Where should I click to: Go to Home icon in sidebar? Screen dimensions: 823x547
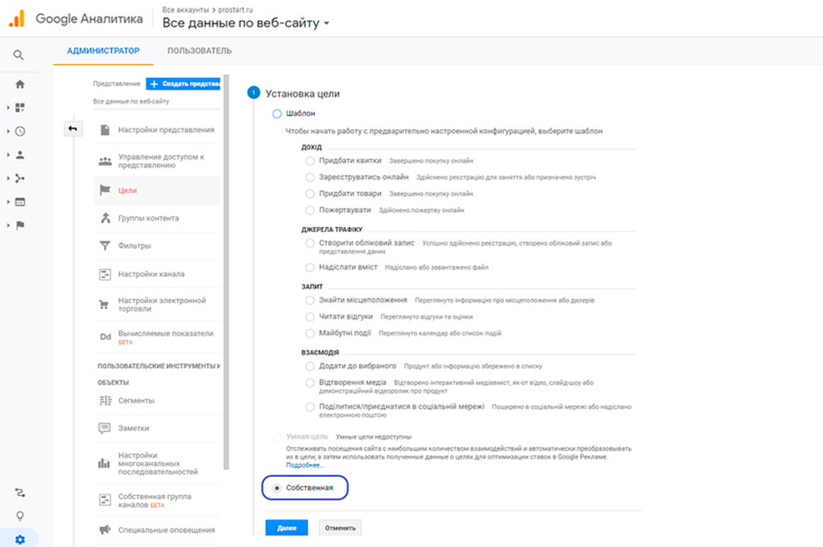click(20, 84)
